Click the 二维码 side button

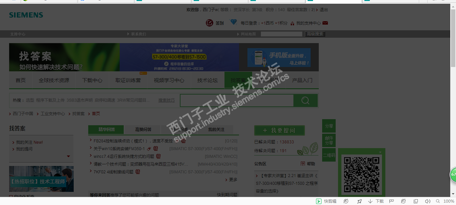[329, 155]
